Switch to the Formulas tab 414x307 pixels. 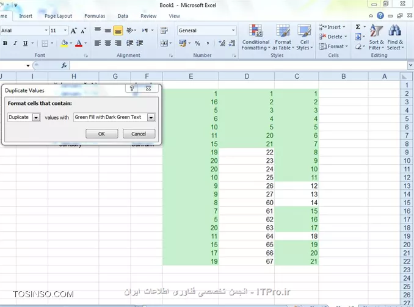[95, 16]
